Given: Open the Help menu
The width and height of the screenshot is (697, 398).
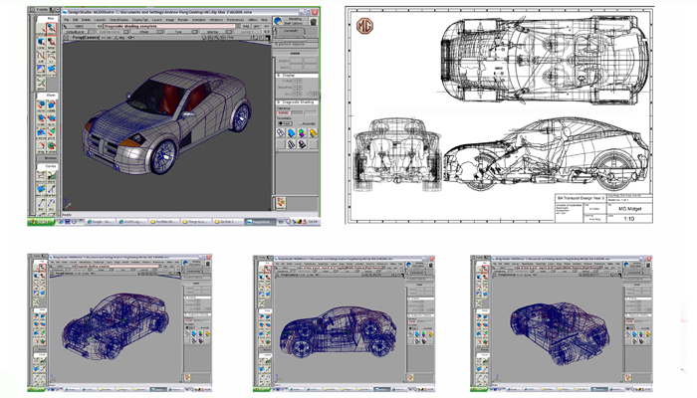Looking at the screenshot, I should (x=264, y=20).
